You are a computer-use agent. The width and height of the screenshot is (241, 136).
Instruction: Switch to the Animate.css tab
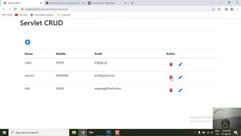[65, 3]
